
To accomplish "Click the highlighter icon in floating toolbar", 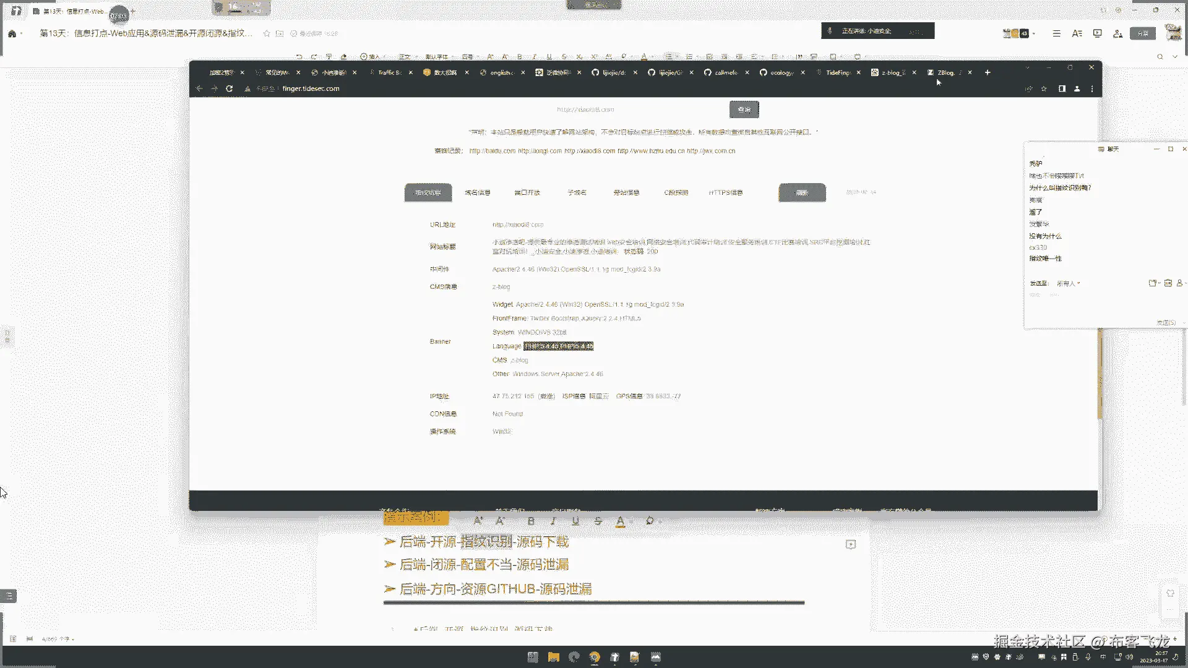I will pyautogui.click(x=650, y=521).
